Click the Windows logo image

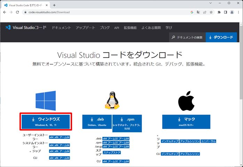click(x=46, y=101)
